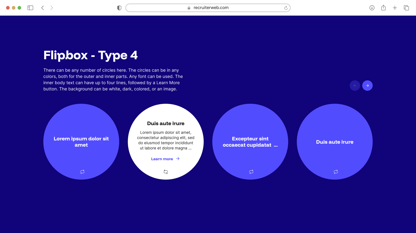Show browser downloads
Image resolution: width=416 pixels, height=233 pixels.
click(372, 8)
